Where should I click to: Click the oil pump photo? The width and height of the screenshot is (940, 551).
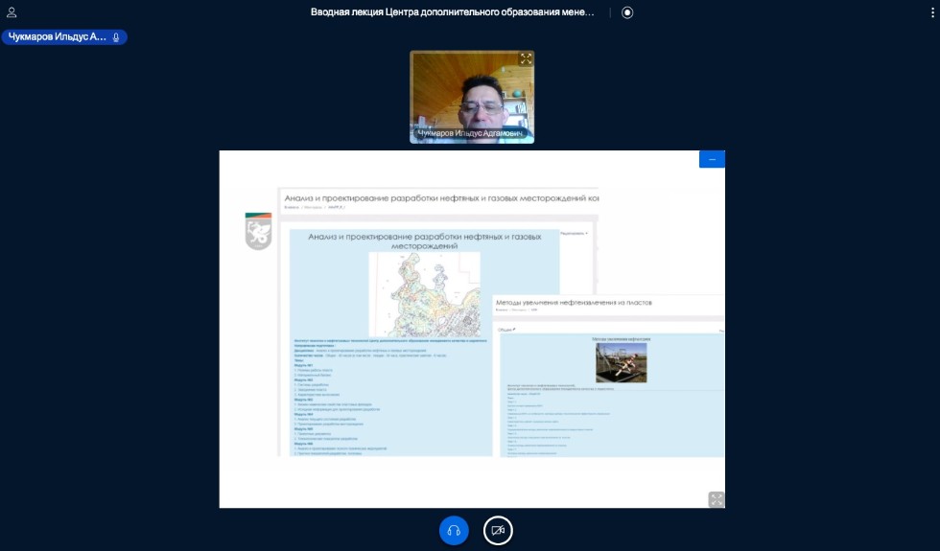pos(621,363)
